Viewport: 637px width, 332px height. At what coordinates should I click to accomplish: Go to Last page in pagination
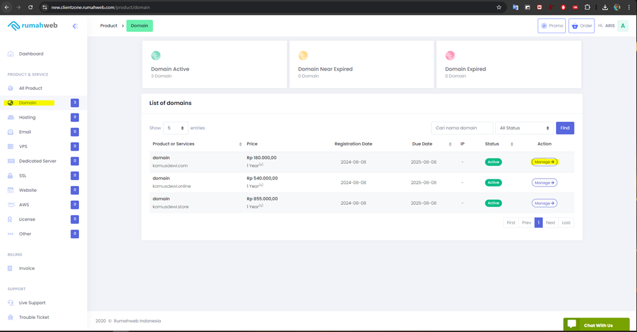tap(566, 222)
